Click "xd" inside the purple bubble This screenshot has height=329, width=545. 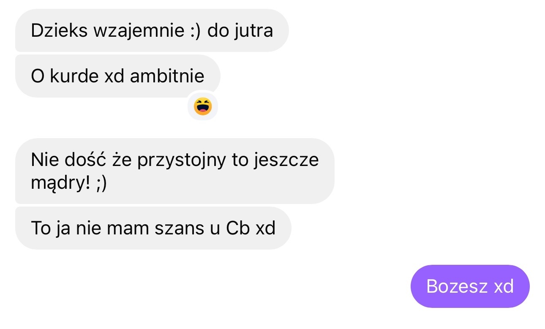click(504, 286)
